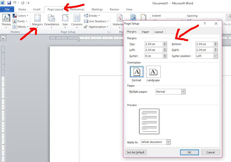231x162 pixels.
Task: Click OK in Page Setup dialog
Action: click(189, 152)
